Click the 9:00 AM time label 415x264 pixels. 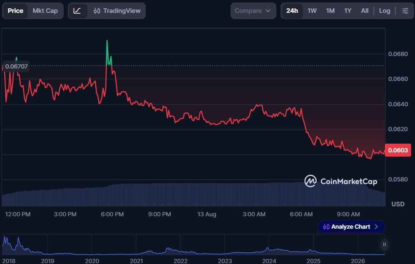pos(348,214)
